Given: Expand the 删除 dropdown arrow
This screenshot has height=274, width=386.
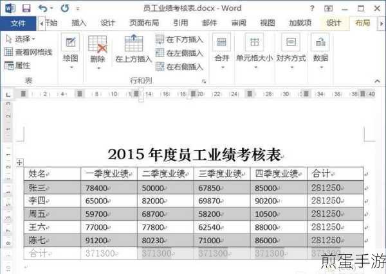Looking at the screenshot, I should tap(98, 68).
